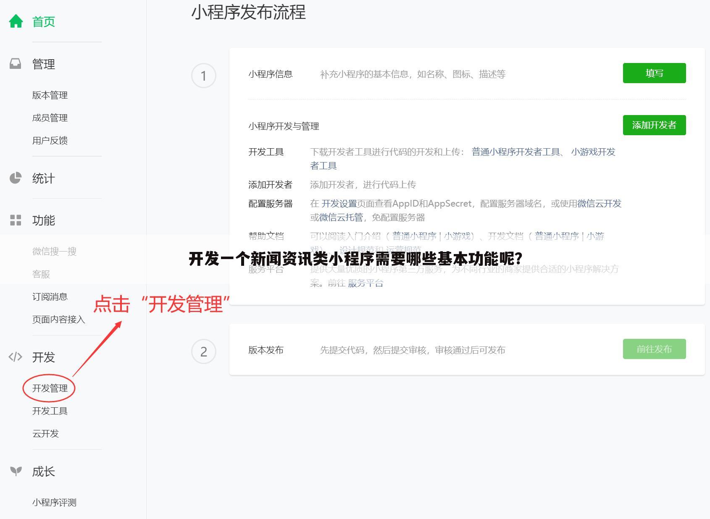This screenshot has height=519, width=710.
Task: Open 普通小程序 link under 开发文档
Action: tap(557, 236)
